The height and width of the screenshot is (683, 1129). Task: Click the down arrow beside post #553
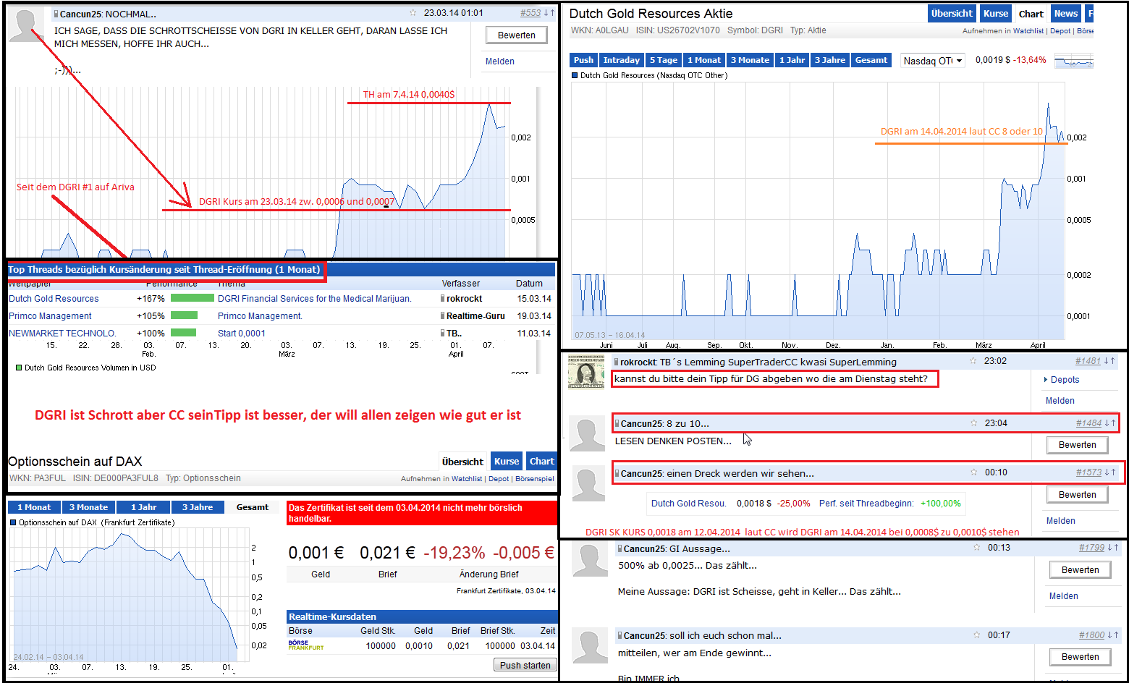546,13
